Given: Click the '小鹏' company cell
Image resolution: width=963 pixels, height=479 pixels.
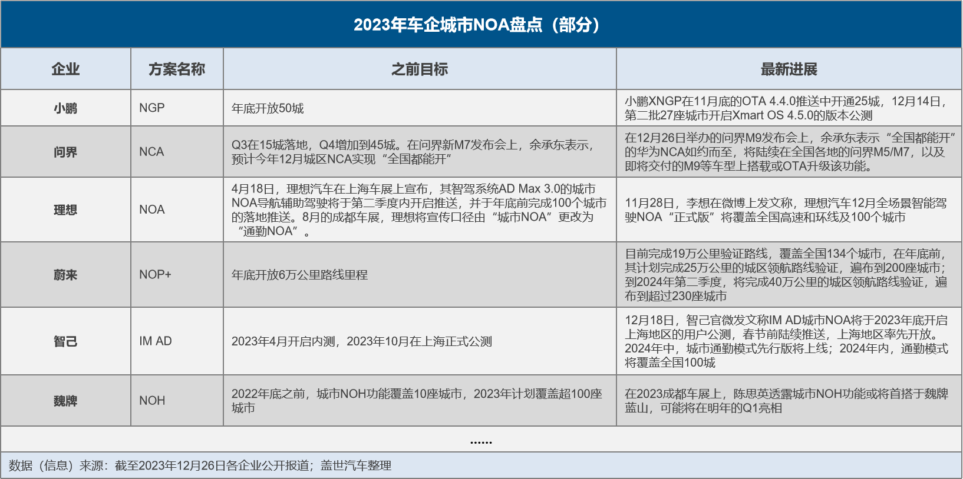Looking at the screenshot, I should (65, 108).
